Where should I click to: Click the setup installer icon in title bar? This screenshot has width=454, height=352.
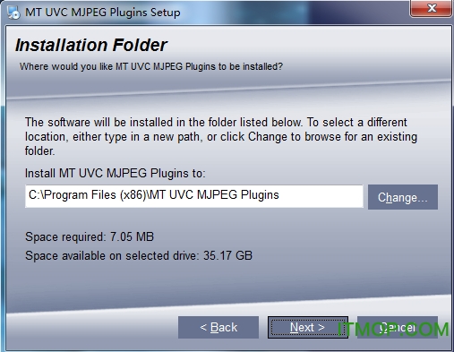pyautogui.click(x=13, y=13)
